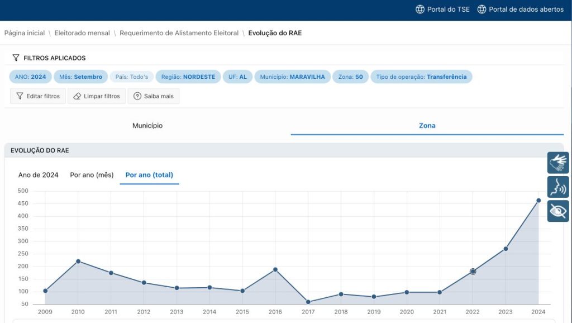Open the Libras sign language accessibility widget

[557, 163]
